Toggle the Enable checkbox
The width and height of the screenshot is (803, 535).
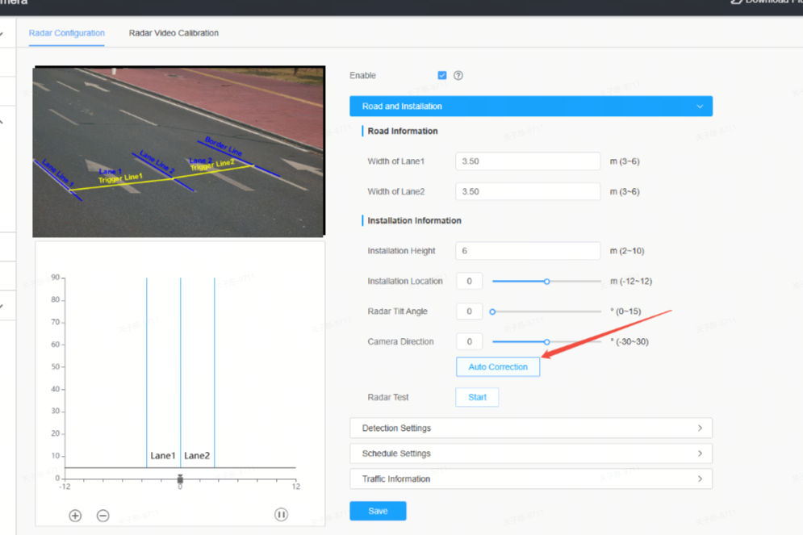point(442,75)
